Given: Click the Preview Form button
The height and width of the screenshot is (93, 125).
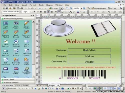Looking at the screenshot, I should [98, 8].
